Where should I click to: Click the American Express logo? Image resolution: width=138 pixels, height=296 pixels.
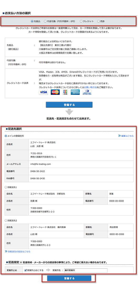pyautogui.click(x=75, y=92)
